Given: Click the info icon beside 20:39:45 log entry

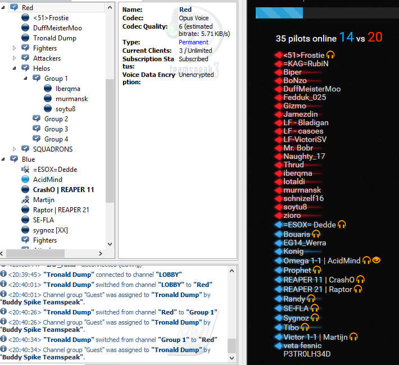Looking at the screenshot, I should point(3,273).
